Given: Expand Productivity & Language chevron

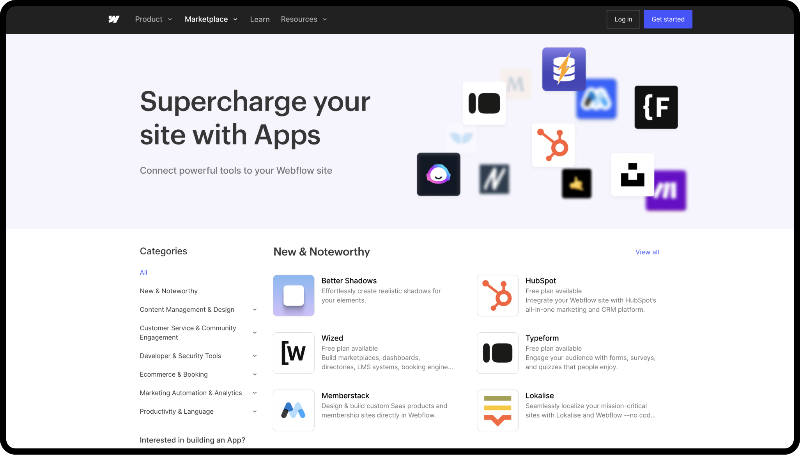Looking at the screenshot, I should pyautogui.click(x=255, y=411).
